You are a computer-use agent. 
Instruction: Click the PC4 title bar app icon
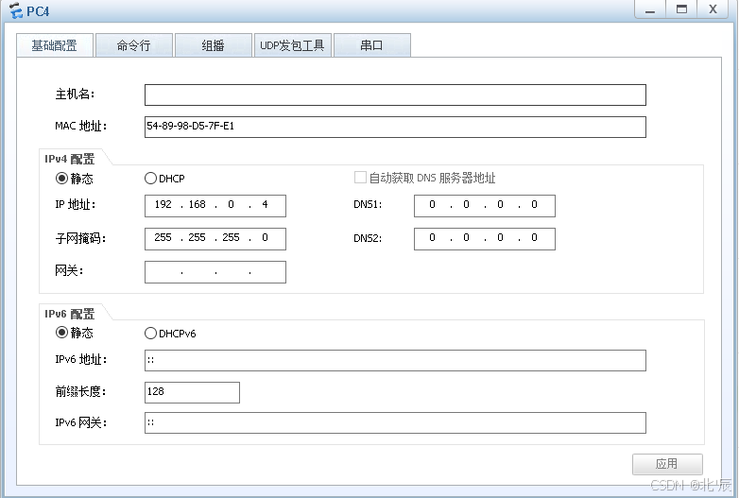click(x=15, y=10)
